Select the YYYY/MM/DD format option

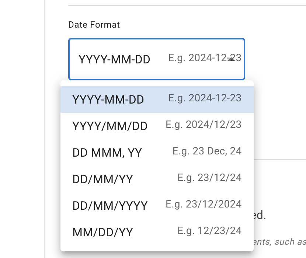tap(109, 126)
